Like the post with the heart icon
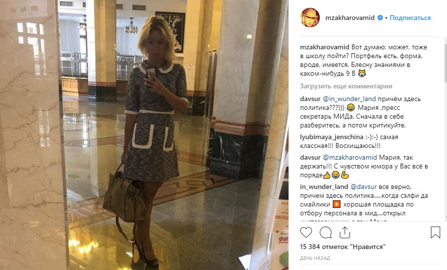Viewport: 447px width, 270px height. click(x=306, y=232)
